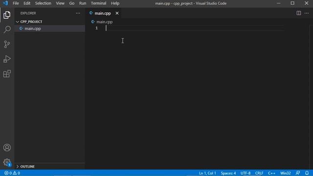Click Ln 1, Col 1 go-to-line indicator
This screenshot has height=176, width=313.
point(207,173)
